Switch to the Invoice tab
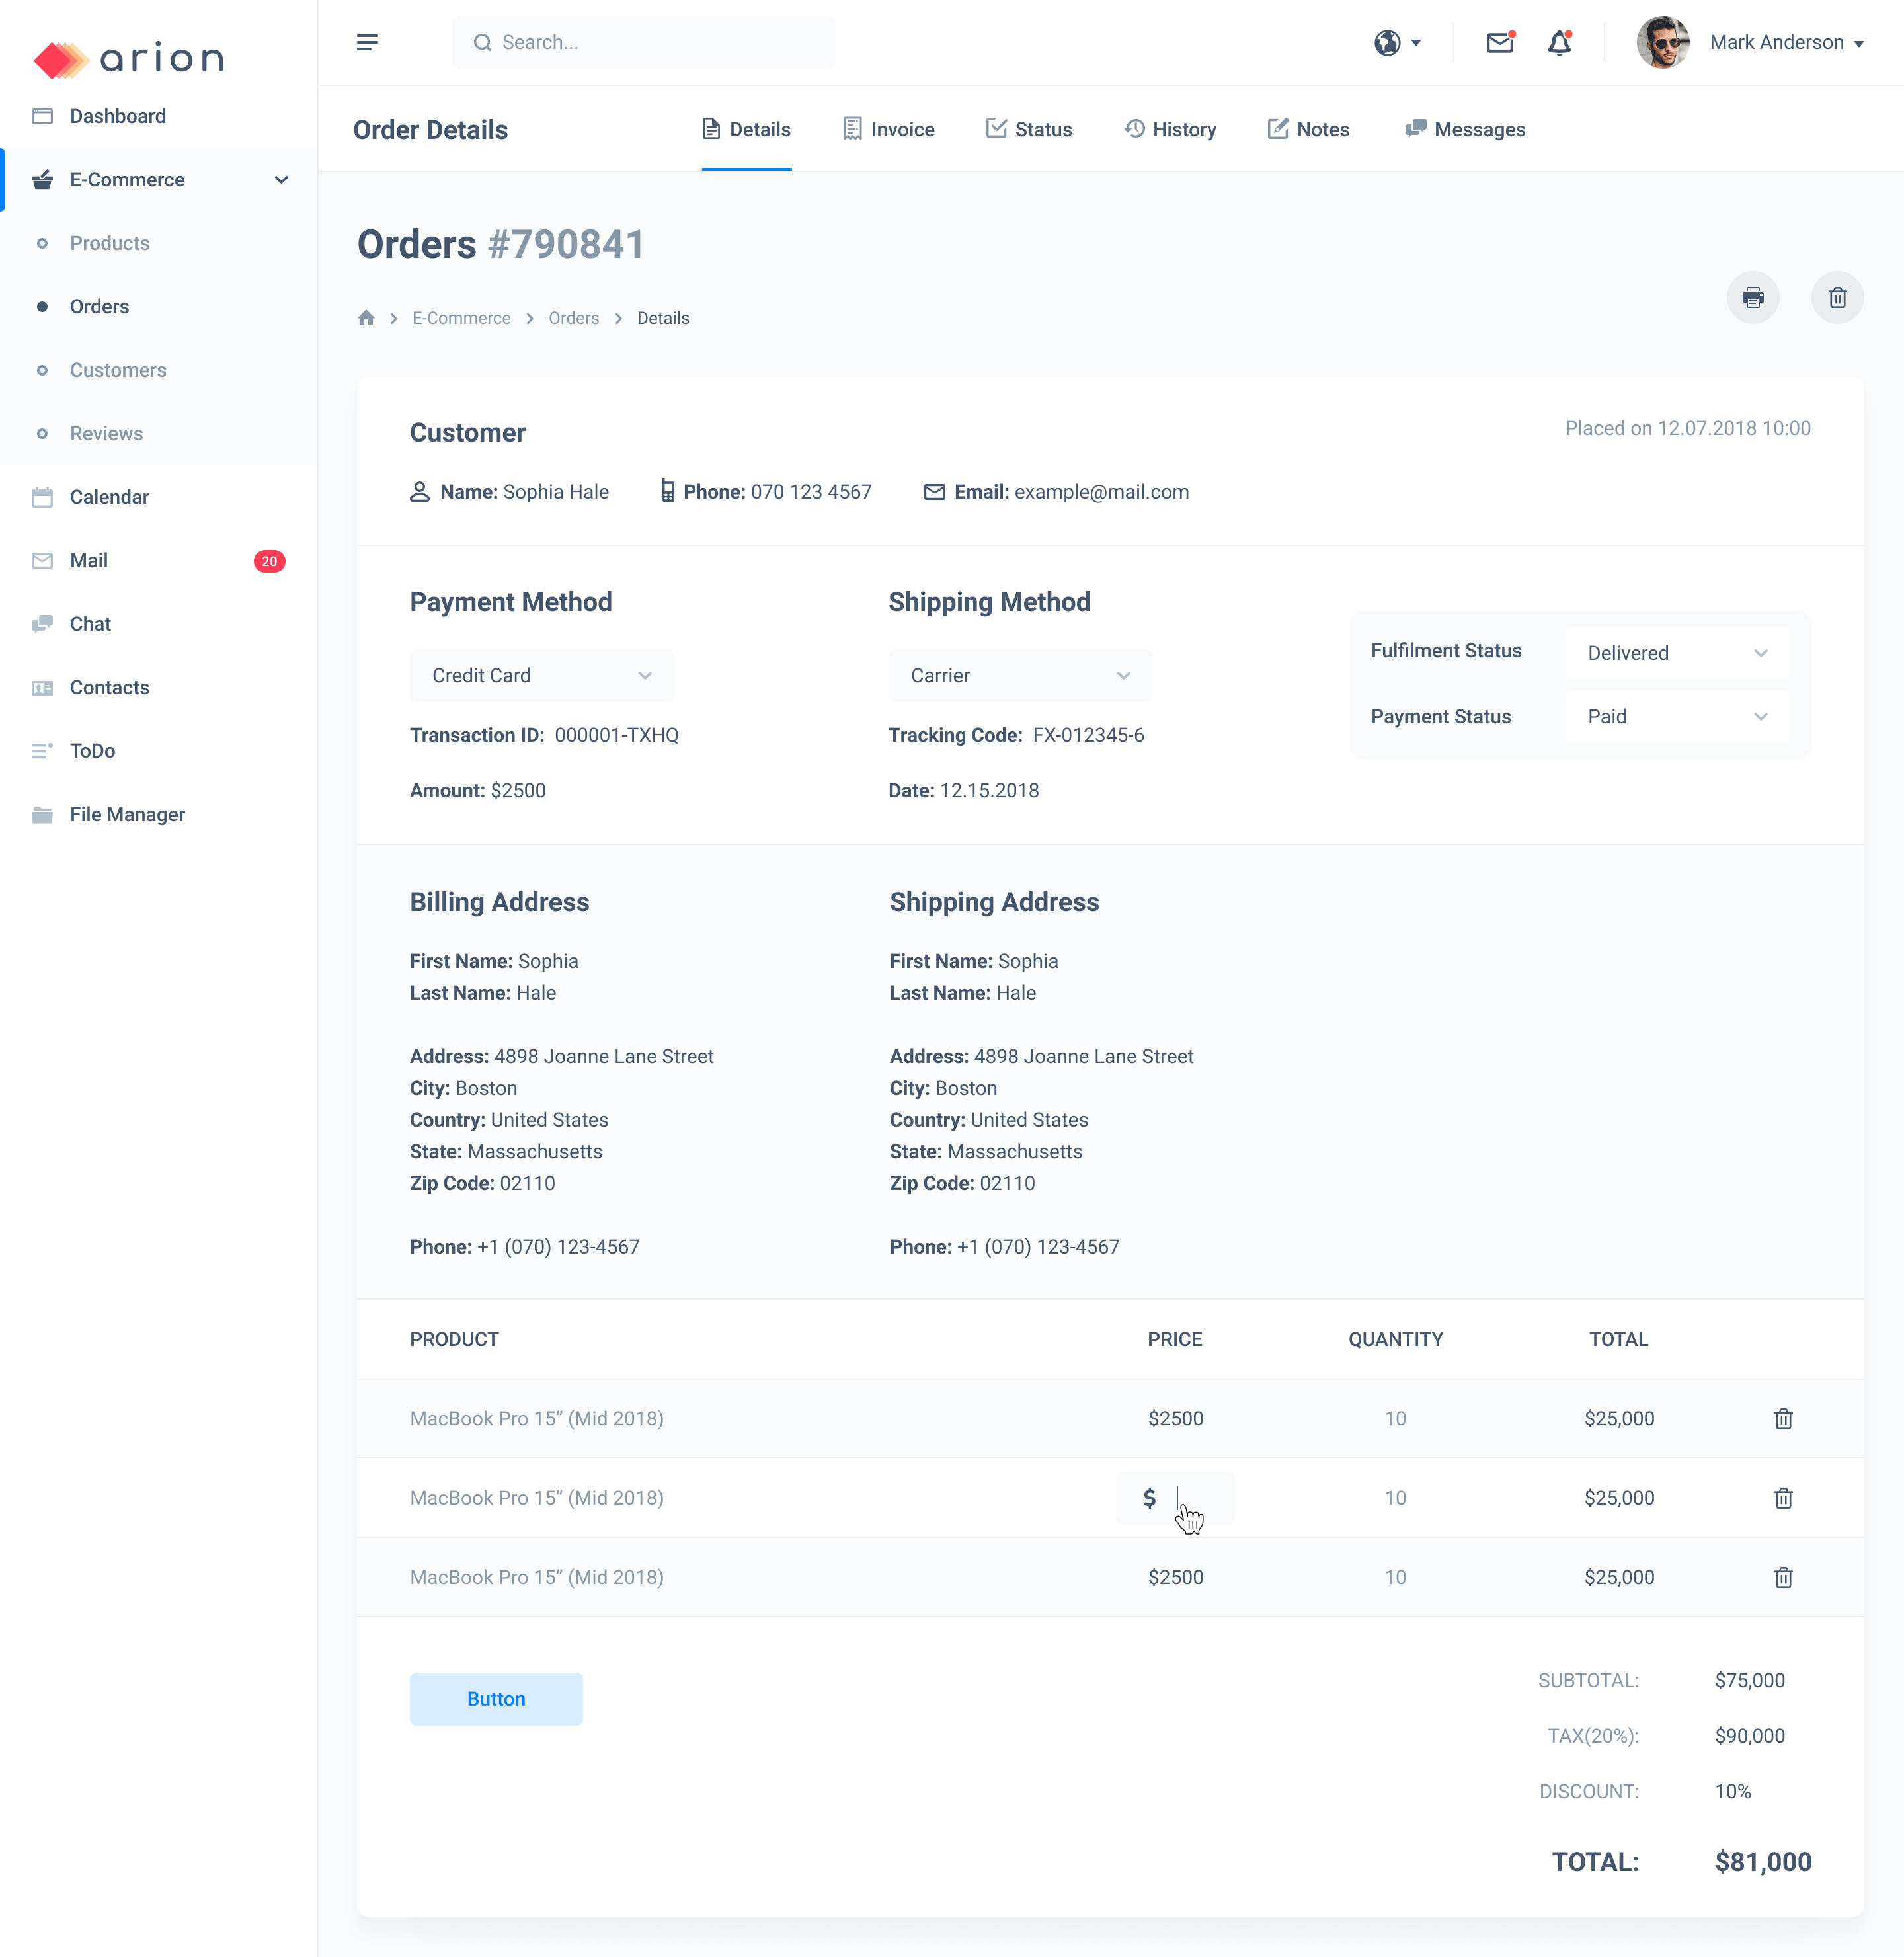This screenshot has width=1904, height=1957. tap(888, 129)
